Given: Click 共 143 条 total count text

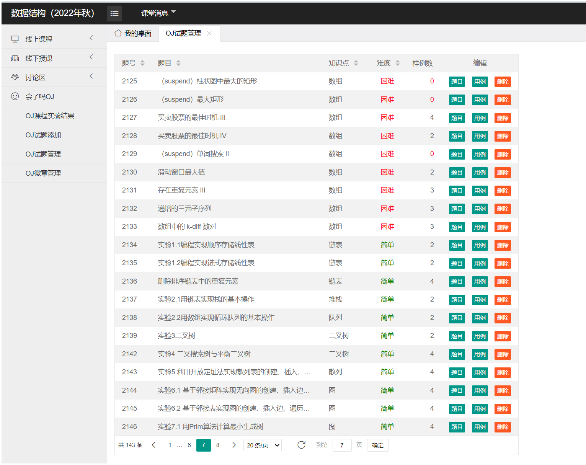Looking at the screenshot, I should click(x=130, y=445).
